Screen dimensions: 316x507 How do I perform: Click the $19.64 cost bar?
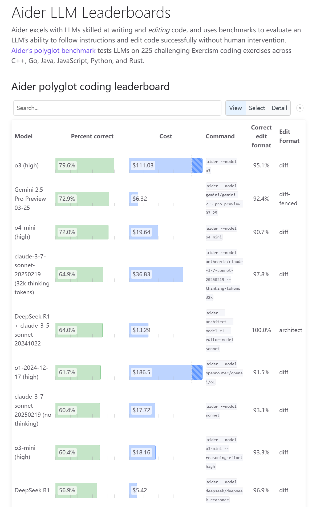pyautogui.click(x=143, y=232)
